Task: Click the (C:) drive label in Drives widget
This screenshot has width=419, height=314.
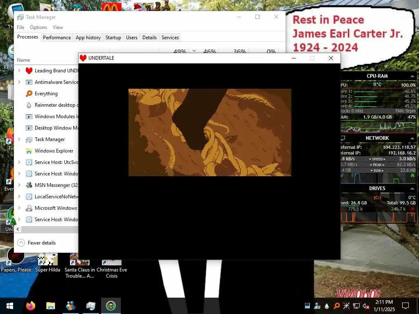Action: tap(377, 197)
